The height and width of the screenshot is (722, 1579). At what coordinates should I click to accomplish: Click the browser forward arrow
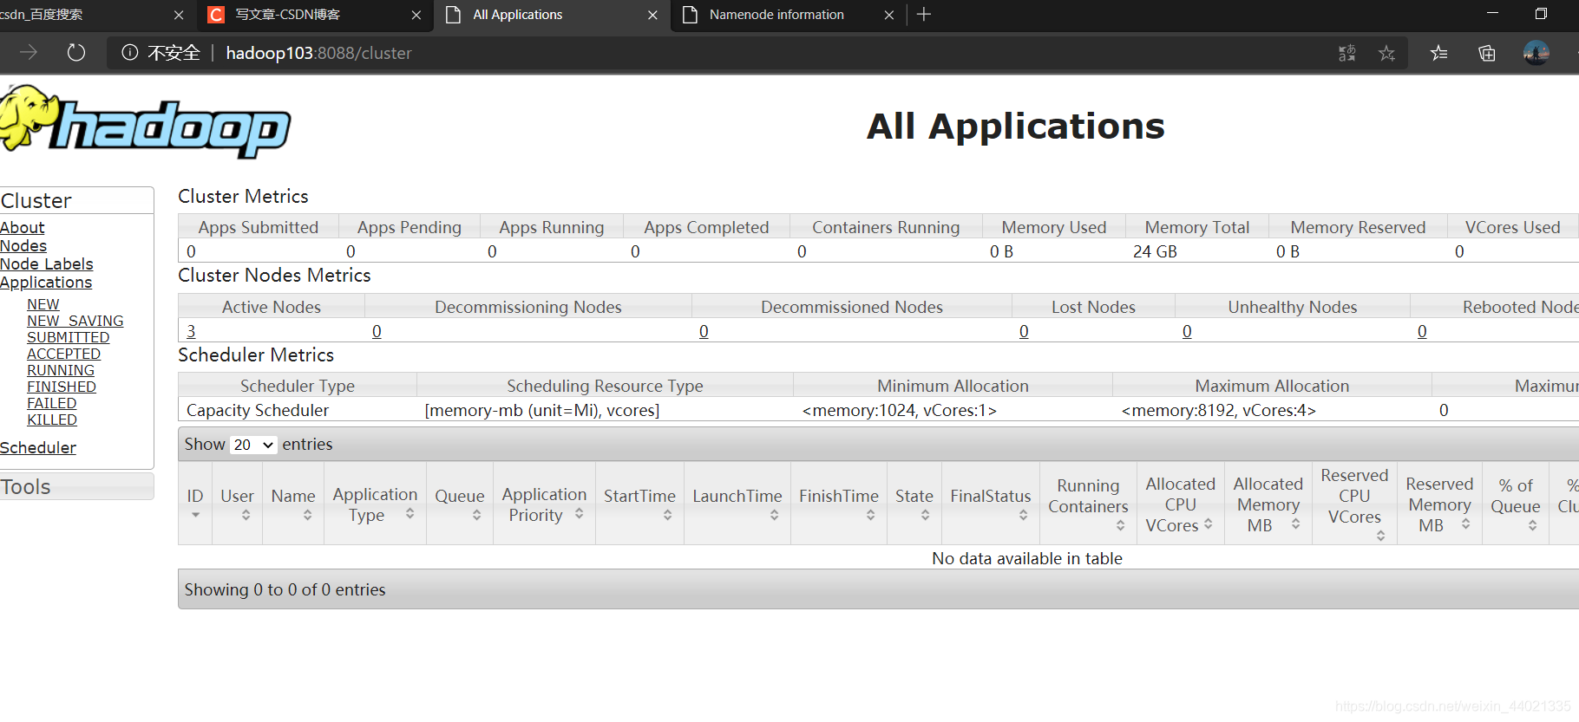click(29, 53)
